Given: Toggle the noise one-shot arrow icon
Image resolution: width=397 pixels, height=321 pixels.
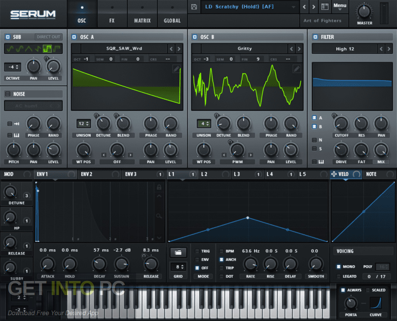Looking at the screenshot, I should pyautogui.click(x=17, y=124).
